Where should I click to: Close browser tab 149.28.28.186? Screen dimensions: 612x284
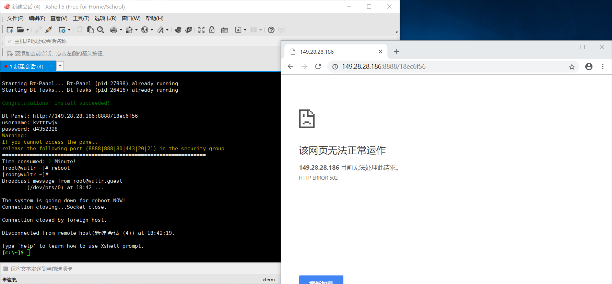380,52
